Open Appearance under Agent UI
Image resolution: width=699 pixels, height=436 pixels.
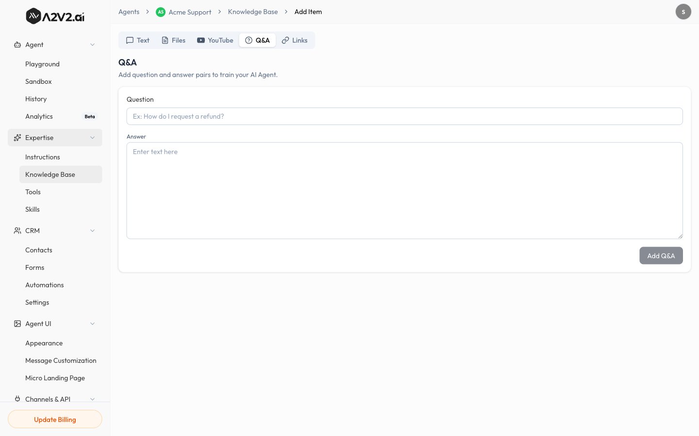point(61,343)
